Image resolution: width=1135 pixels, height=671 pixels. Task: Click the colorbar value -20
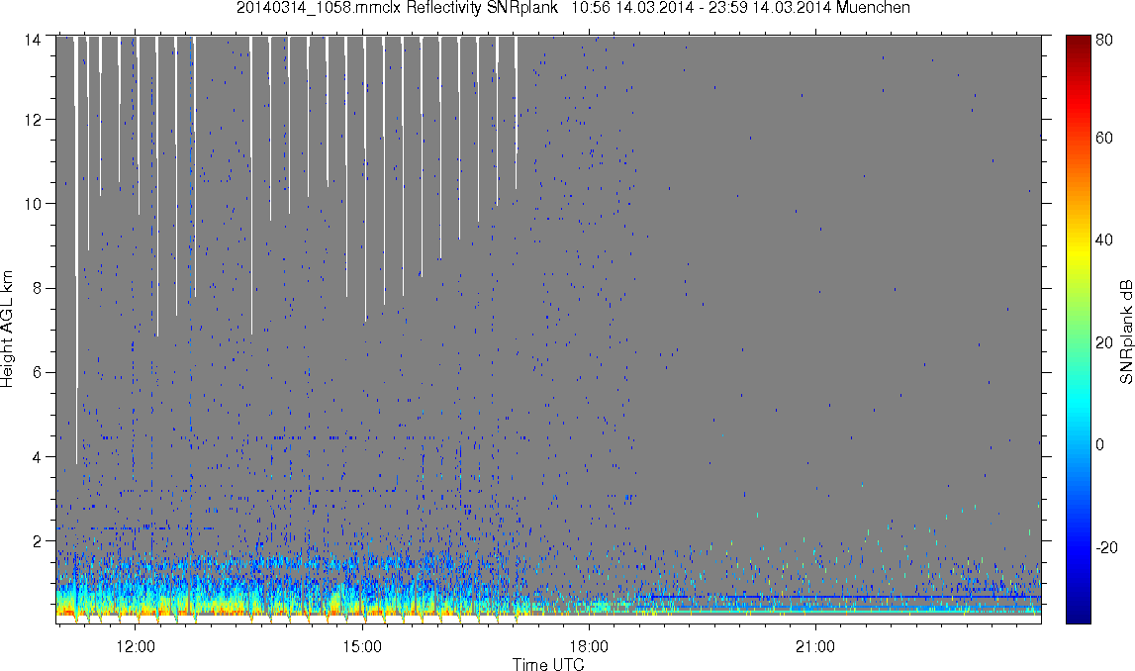click(x=1106, y=547)
